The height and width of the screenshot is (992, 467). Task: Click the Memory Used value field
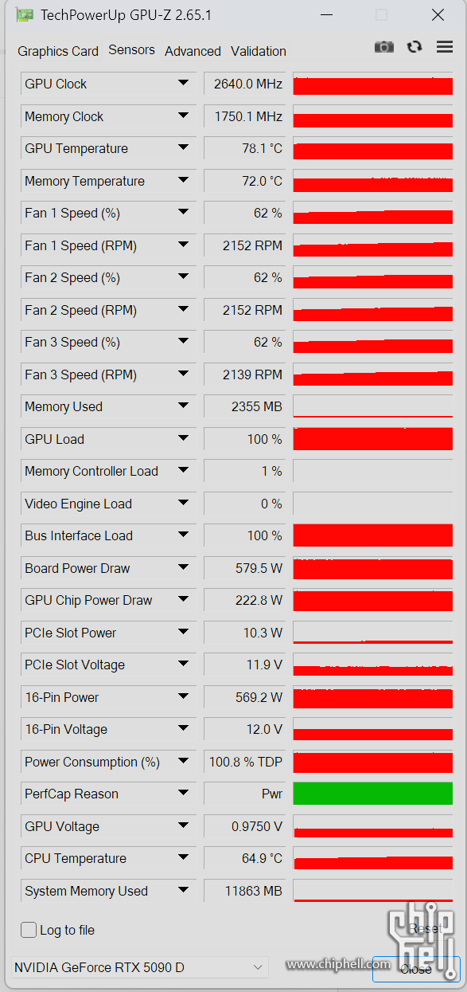(x=245, y=406)
